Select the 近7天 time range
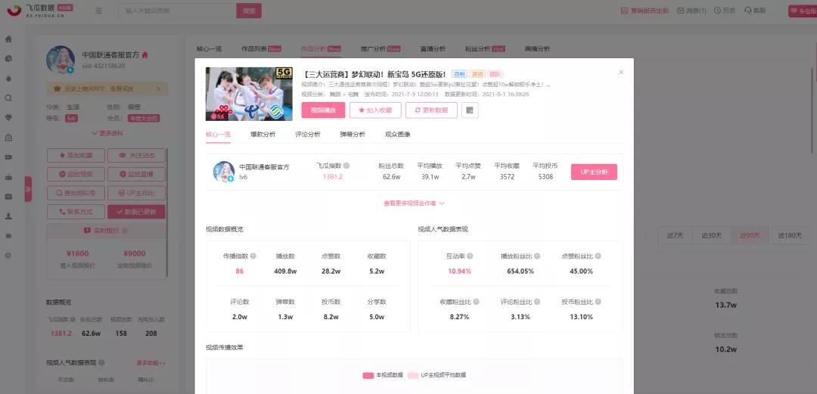 (675, 235)
